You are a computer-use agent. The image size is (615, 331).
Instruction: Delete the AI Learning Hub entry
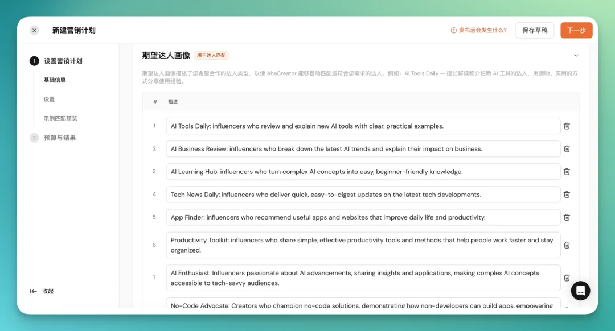coord(567,171)
